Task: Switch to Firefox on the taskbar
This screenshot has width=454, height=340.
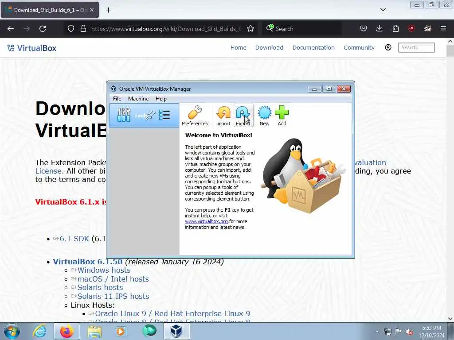Action: click(x=67, y=331)
